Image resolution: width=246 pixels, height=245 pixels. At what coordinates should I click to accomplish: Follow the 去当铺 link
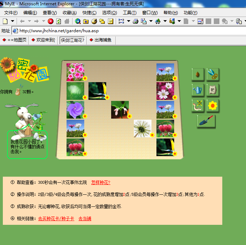85,219
